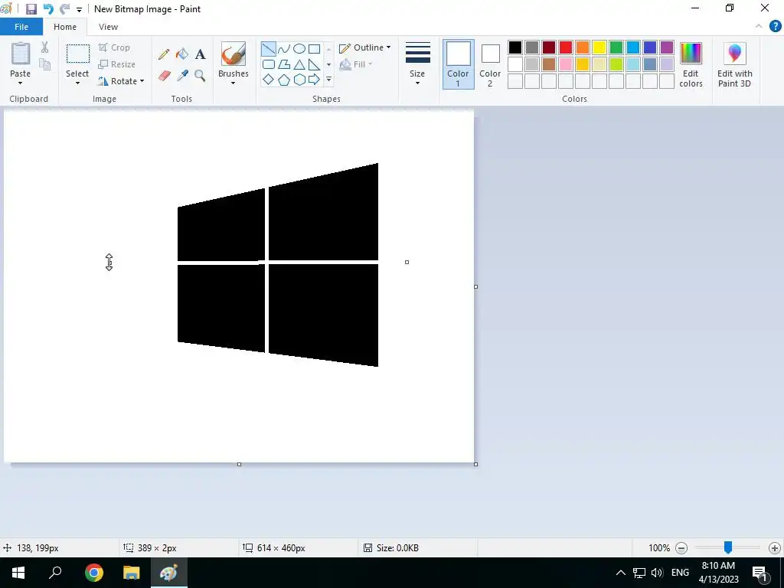Screen dimensions: 784x588
Task: Click the canvas bottom-right corner resize handle
Action: click(x=475, y=465)
